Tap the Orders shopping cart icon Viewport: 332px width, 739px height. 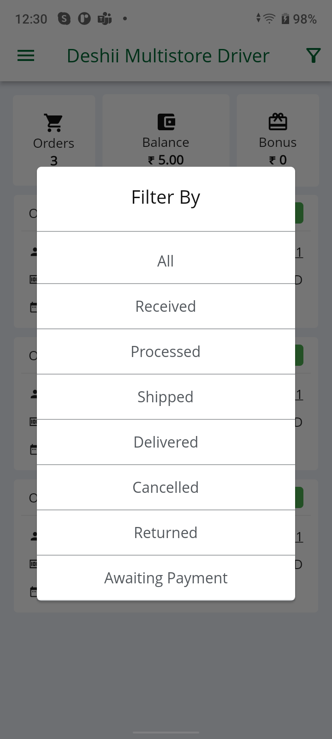point(54,122)
